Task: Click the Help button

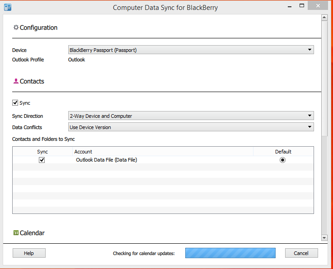Action: pyautogui.click(x=29, y=253)
